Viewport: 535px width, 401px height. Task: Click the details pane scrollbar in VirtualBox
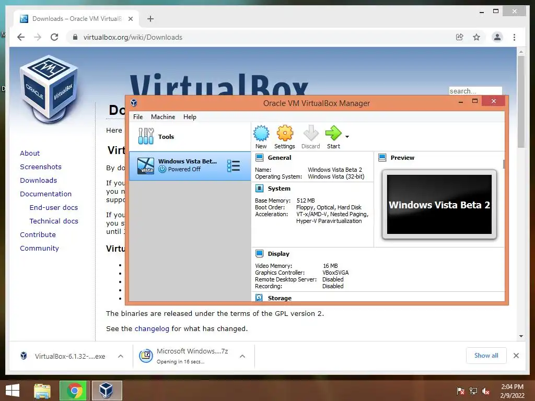point(504,164)
